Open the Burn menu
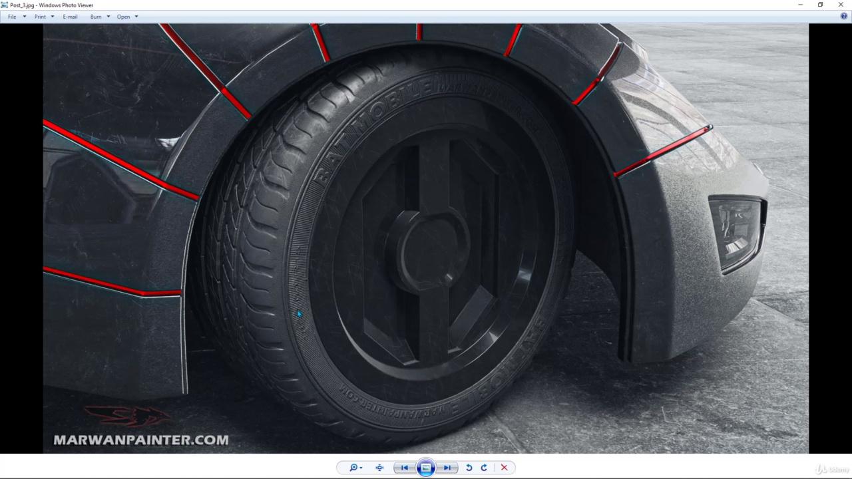The height and width of the screenshot is (479, 852). (x=100, y=17)
